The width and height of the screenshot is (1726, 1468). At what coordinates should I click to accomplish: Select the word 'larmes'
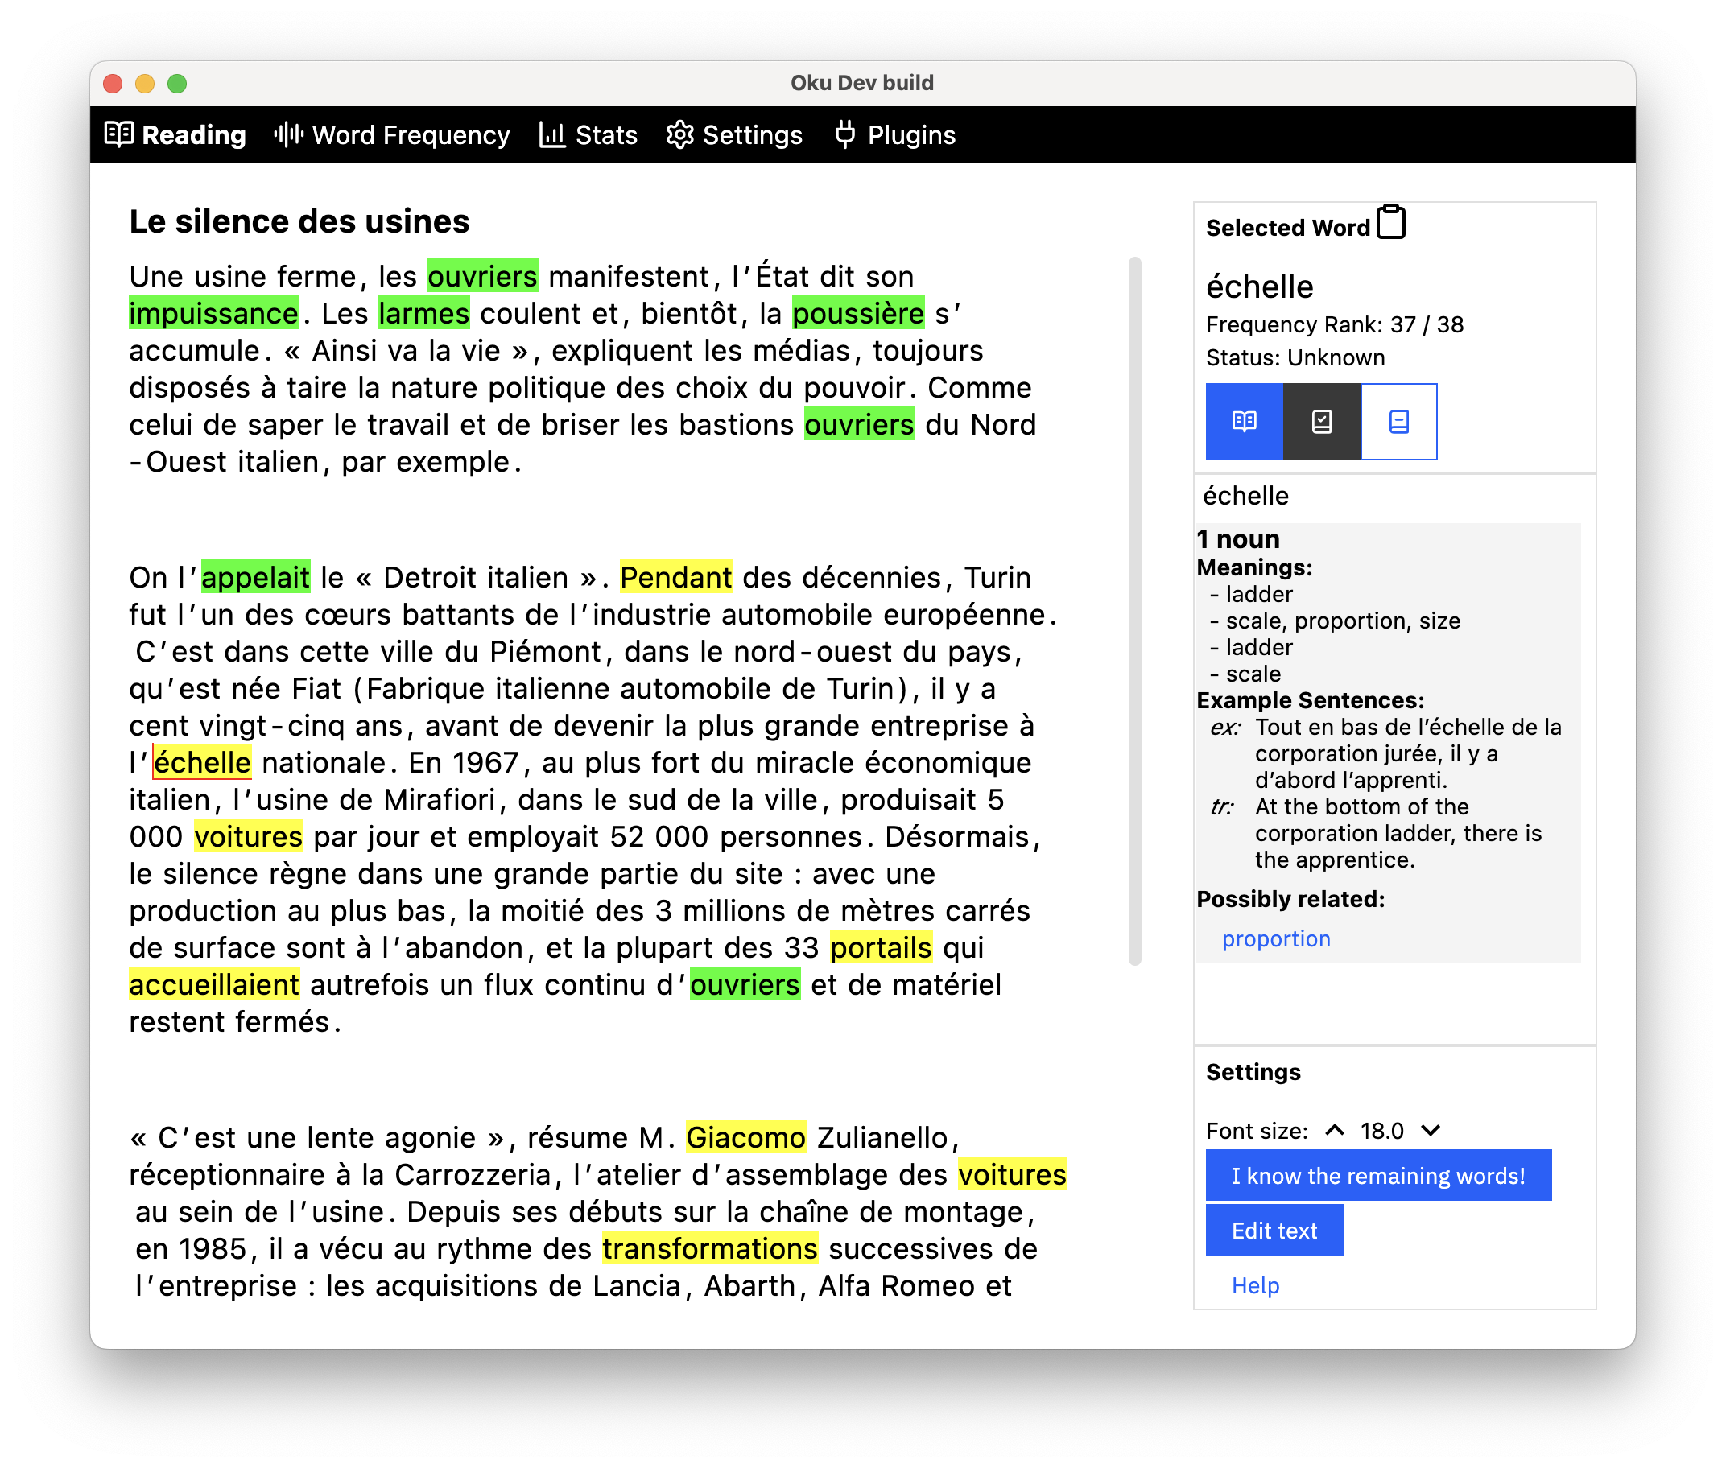(x=423, y=313)
